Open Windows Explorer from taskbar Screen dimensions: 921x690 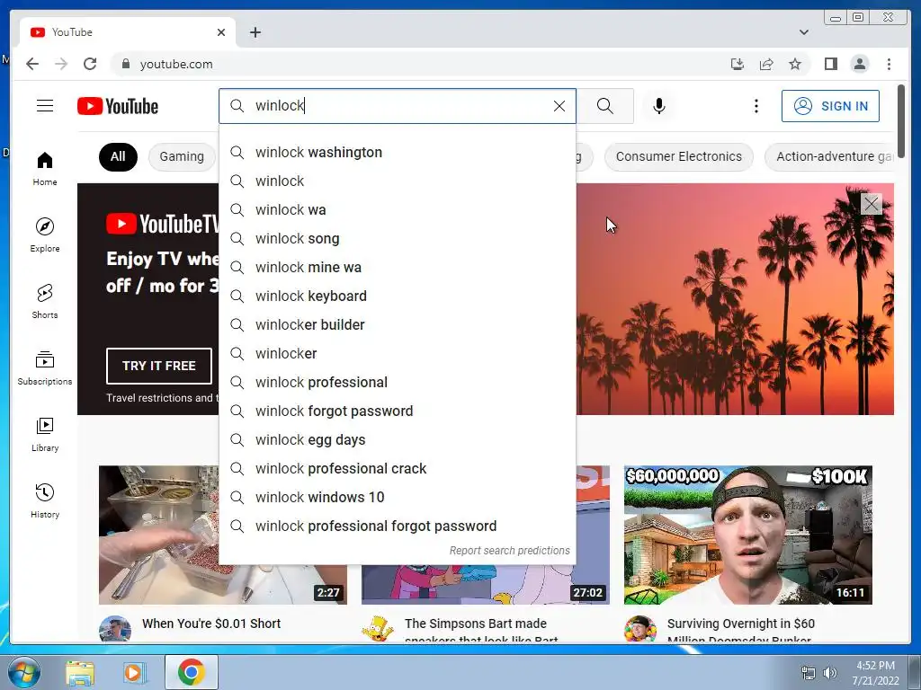tap(79, 672)
